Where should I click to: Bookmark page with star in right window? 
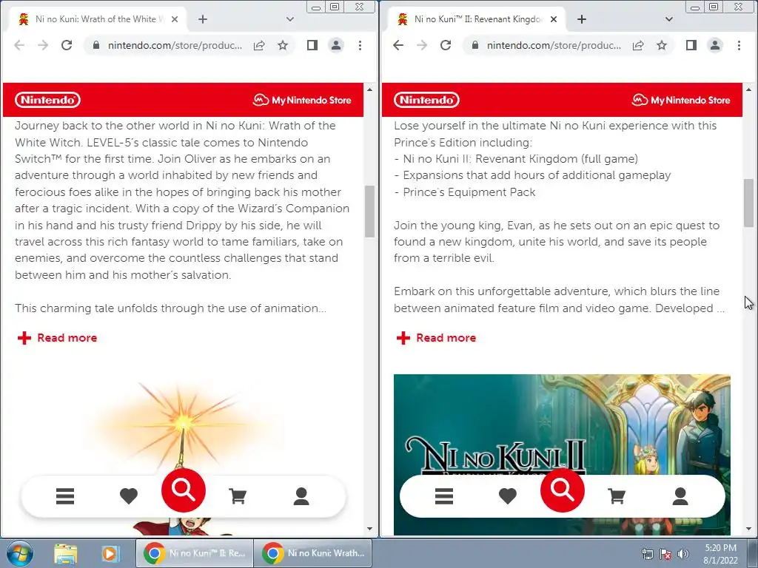662,45
